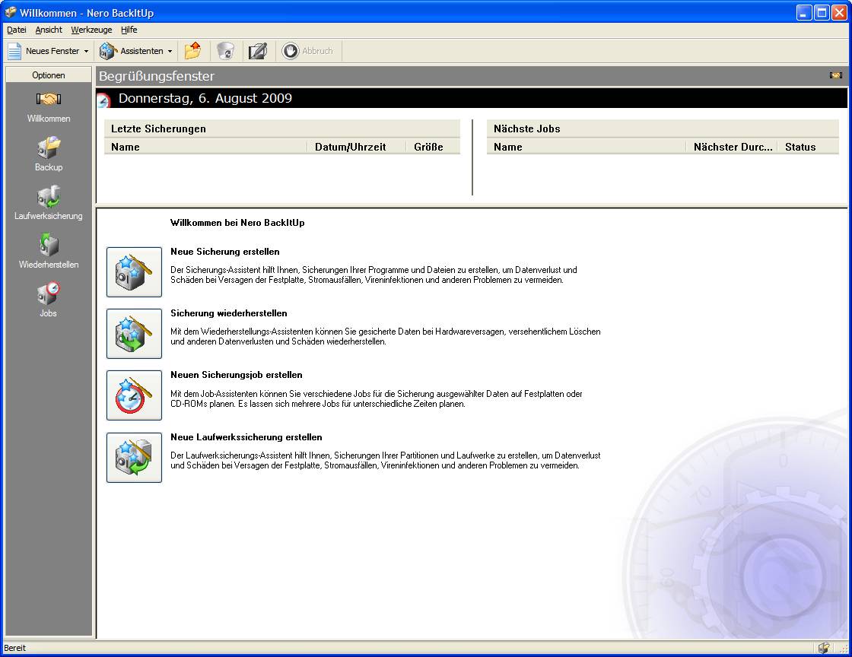Click the Abbruch stop button
Image resolution: width=852 pixels, height=657 pixels.
click(x=308, y=51)
